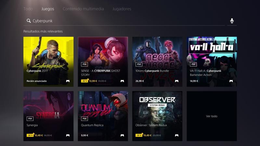Image resolution: width=260 pixels, height=146 pixels.
Task: Open the Contenido multimedia tab
Action: point(83,9)
